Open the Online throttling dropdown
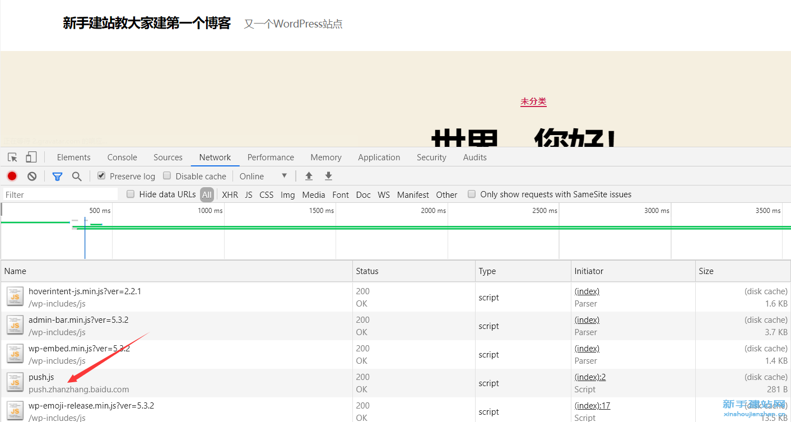 [263, 176]
